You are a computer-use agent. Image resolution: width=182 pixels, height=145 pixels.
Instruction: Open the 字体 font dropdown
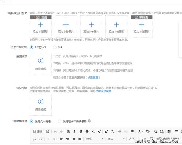point(116,139)
